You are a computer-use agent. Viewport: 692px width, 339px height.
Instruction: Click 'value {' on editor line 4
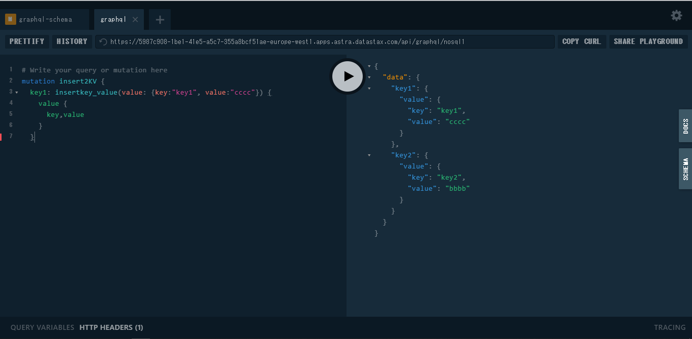tap(53, 103)
